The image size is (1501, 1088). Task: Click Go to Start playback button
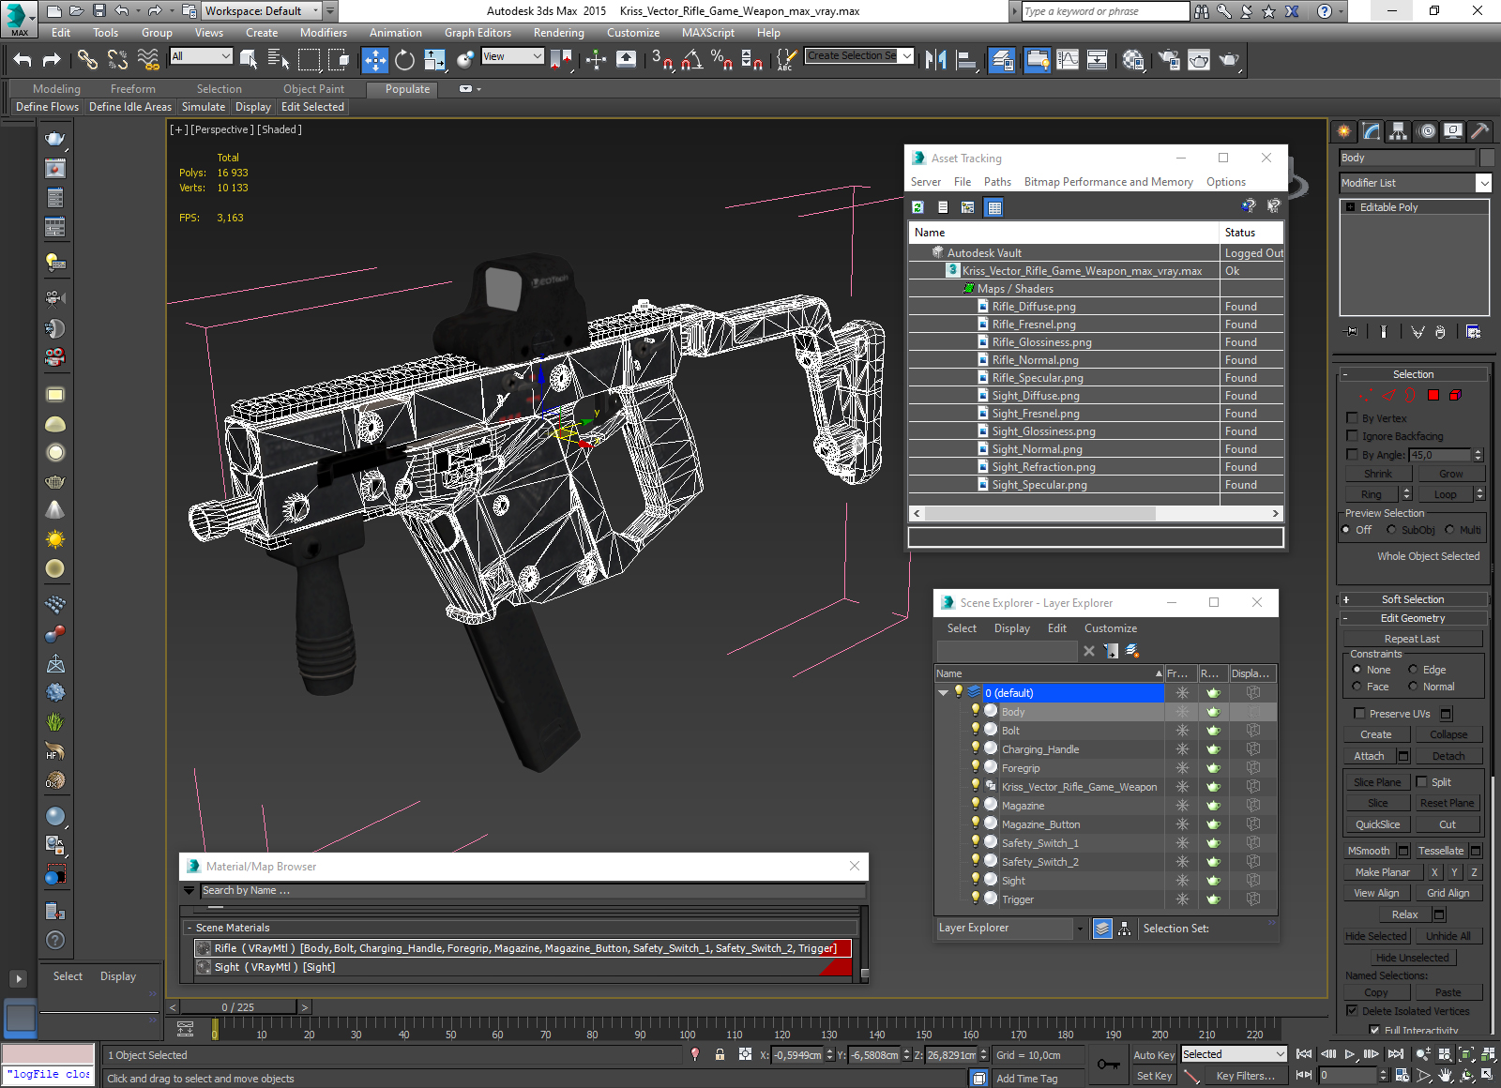pyautogui.click(x=1304, y=1054)
